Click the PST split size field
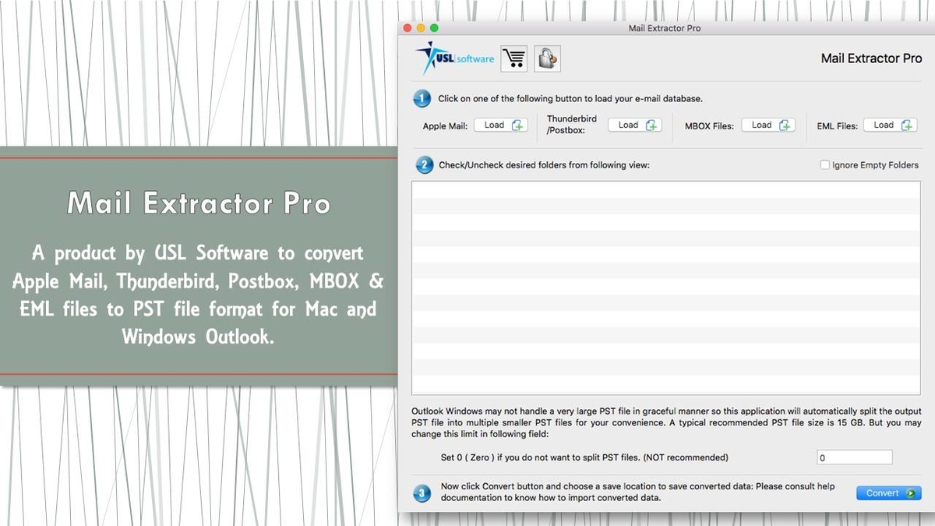This screenshot has height=526, width=935. [854, 458]
